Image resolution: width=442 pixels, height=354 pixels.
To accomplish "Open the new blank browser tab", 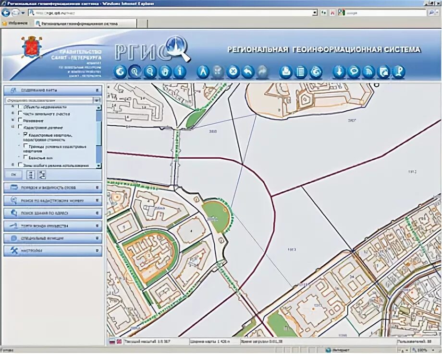I will [x=142, y=24].
